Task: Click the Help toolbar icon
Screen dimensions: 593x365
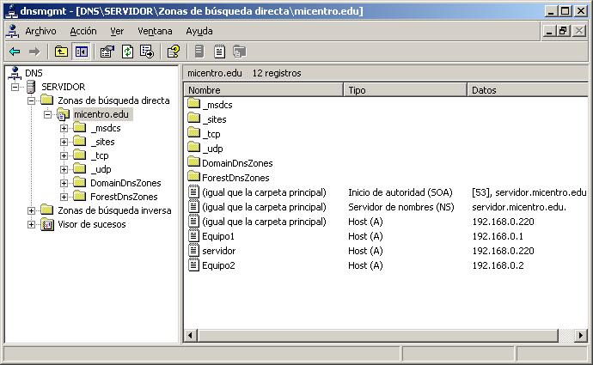Action: pos(173,52)
